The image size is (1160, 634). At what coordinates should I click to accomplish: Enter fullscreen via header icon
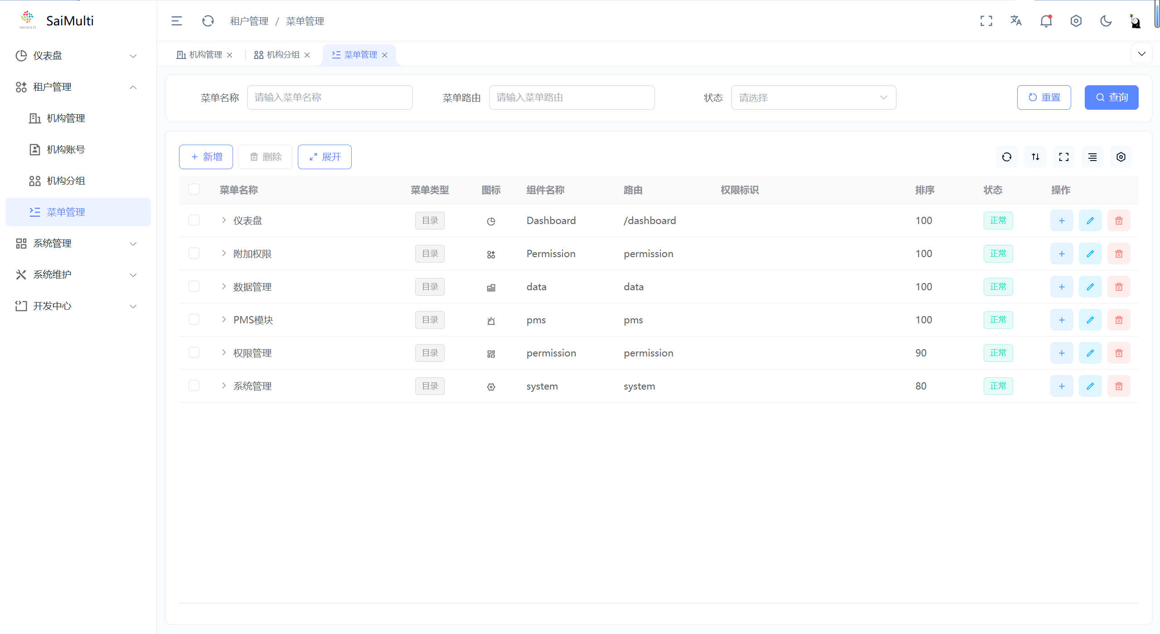click(986, 21)
